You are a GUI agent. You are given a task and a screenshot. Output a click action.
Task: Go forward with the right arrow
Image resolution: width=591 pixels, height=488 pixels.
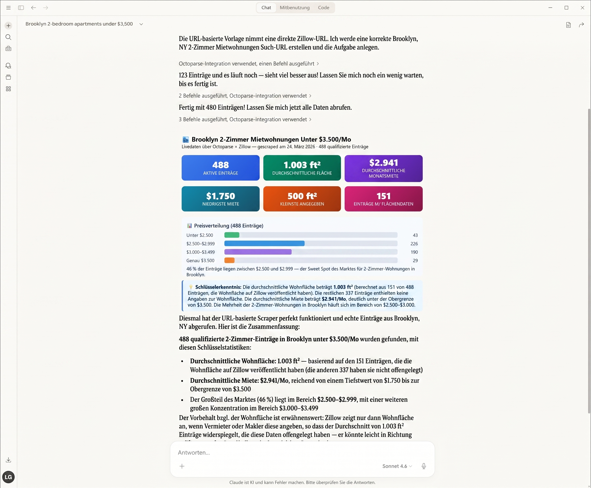coord(46,8)
